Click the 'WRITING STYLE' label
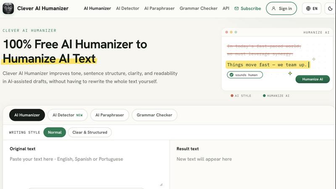336x189 pixels. click(x=24, y=132)
